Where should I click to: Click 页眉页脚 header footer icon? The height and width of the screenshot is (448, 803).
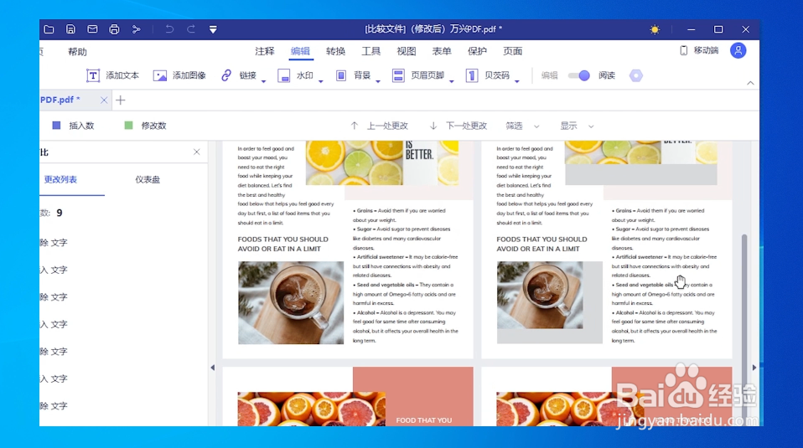coord(398,75)
